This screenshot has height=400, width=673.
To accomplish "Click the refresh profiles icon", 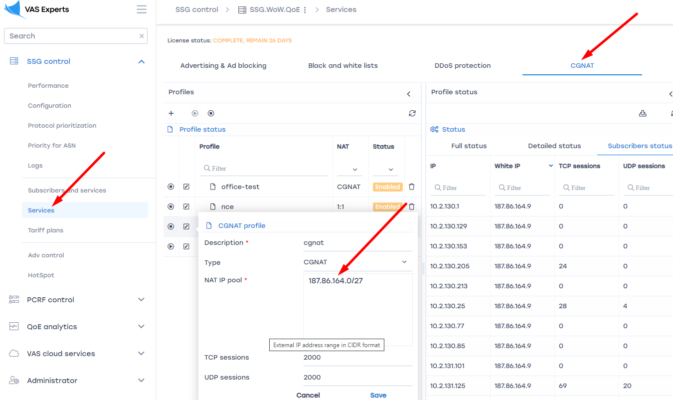I will click(x=412, y=114).
